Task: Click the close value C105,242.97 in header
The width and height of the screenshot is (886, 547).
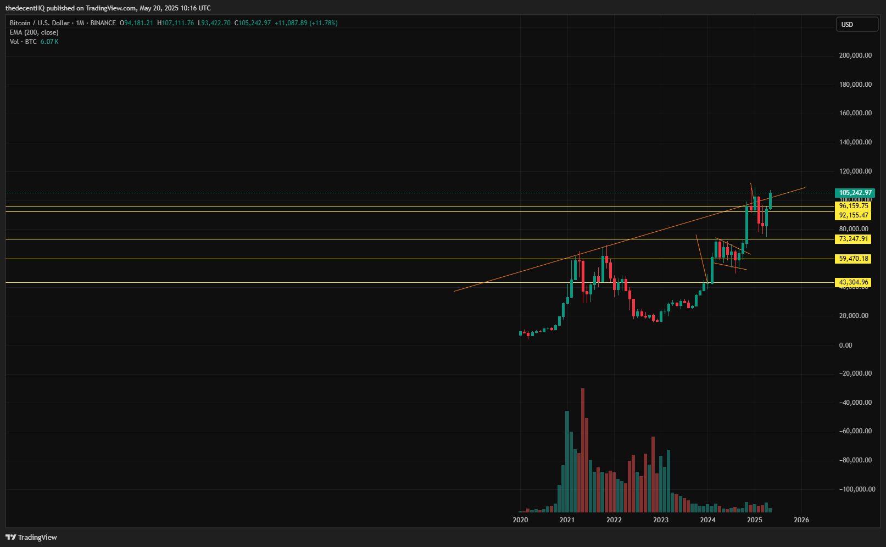Action: [253, 23]
